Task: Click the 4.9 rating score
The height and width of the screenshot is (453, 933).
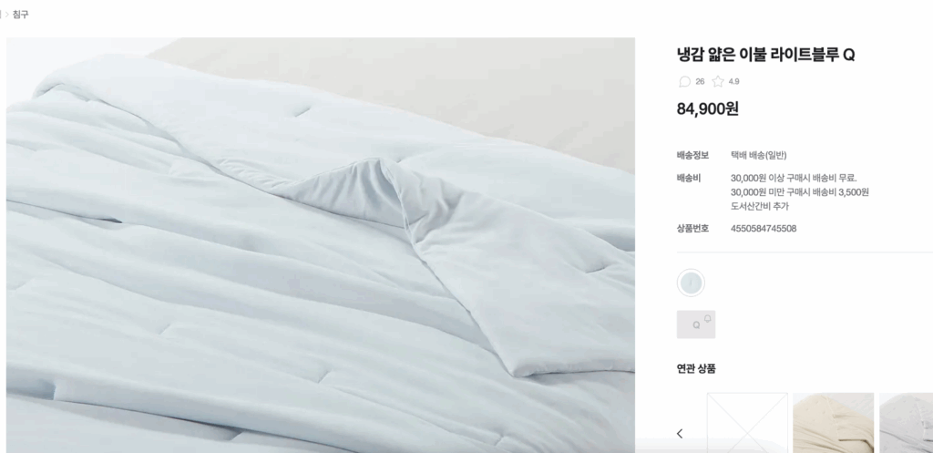Action: pyautogui.click(x=733, y=81)
